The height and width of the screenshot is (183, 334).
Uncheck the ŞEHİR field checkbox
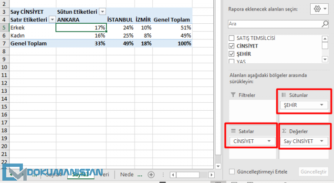(231, 54)
